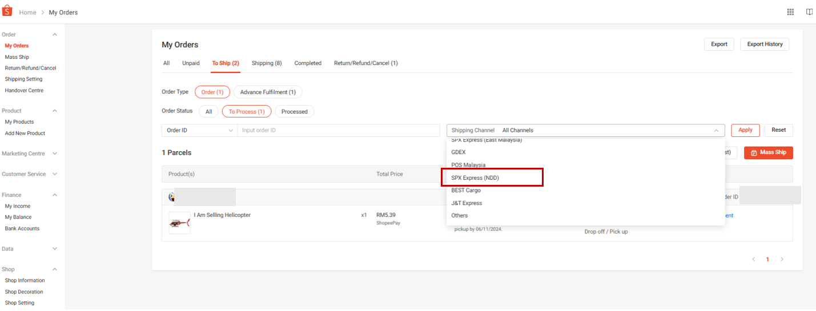Select Processed order status filter
816x311 pixels.
[294, 112]
